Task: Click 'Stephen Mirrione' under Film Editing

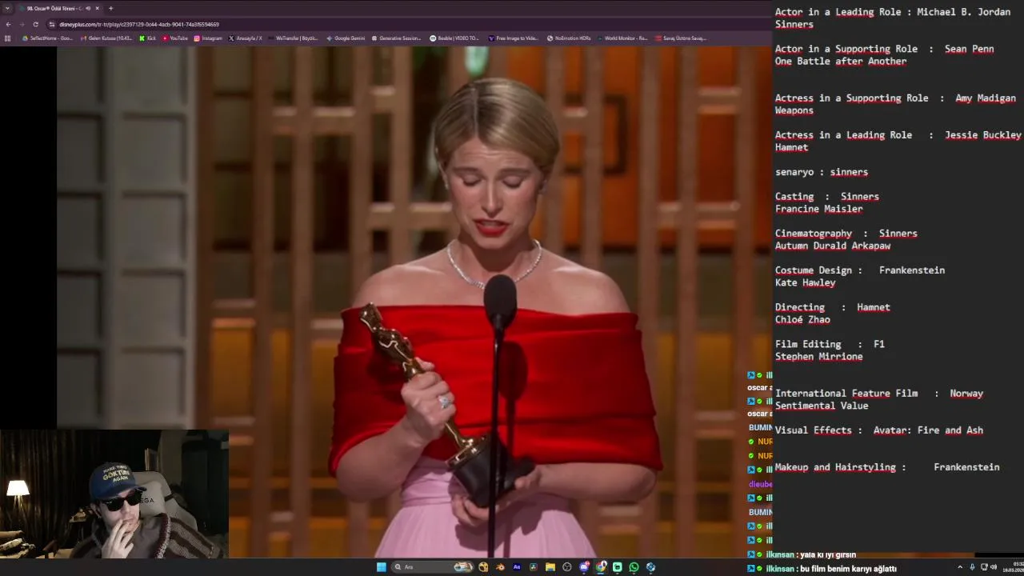Action: (x=818, y=357)
